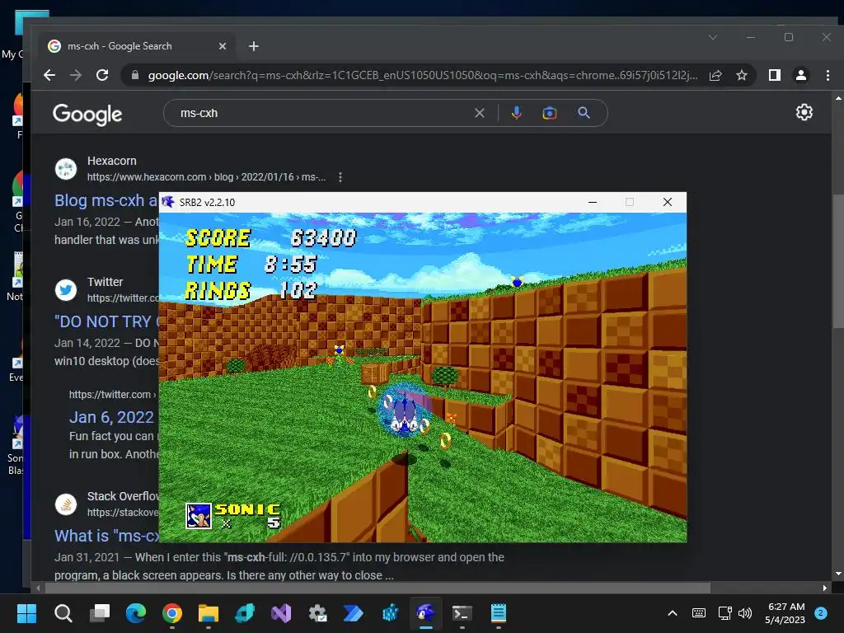This screenshot has height=633, width=844.
Task: Open the 'Jan 6, 2022' Twitter sub-result
Action: coord(111,417)
